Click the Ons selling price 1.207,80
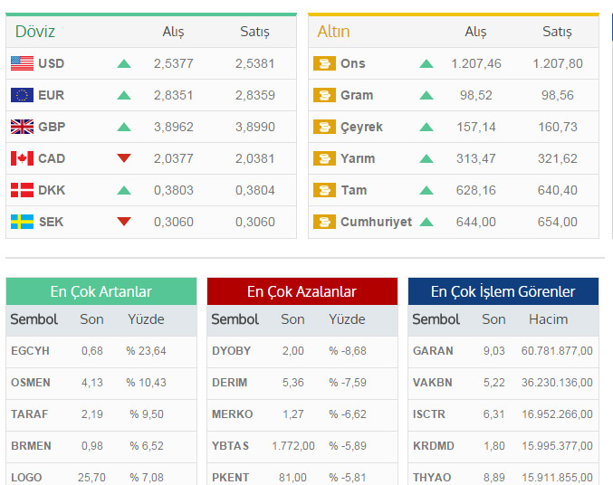Viewport: 613px width, 485px height. point(558,63)
